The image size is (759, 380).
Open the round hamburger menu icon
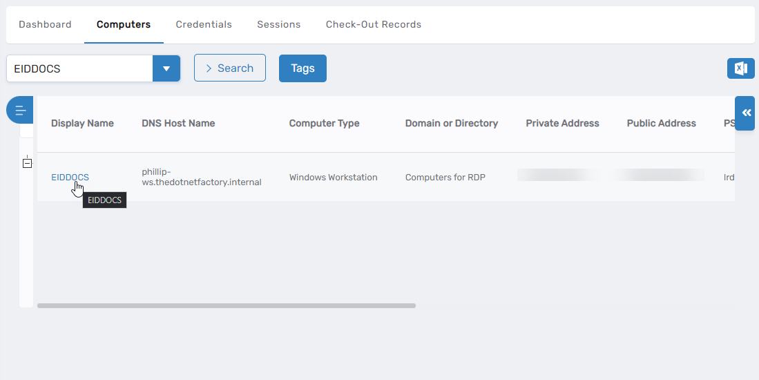point(20,111)
